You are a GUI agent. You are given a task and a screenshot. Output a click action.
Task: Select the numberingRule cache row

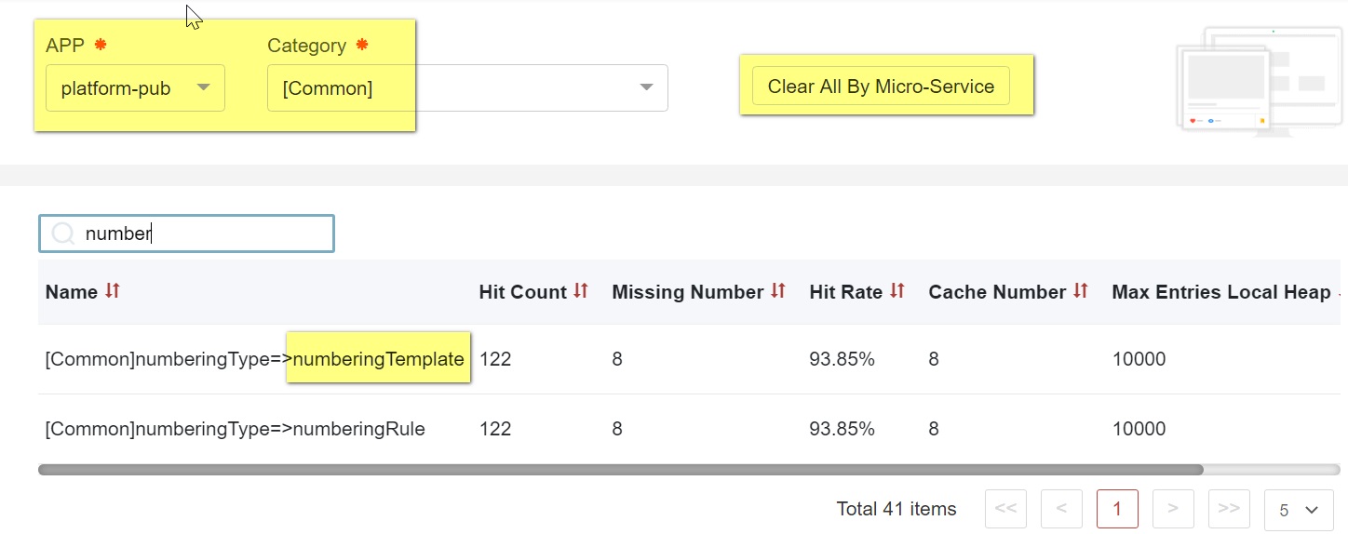pos(236,429)
